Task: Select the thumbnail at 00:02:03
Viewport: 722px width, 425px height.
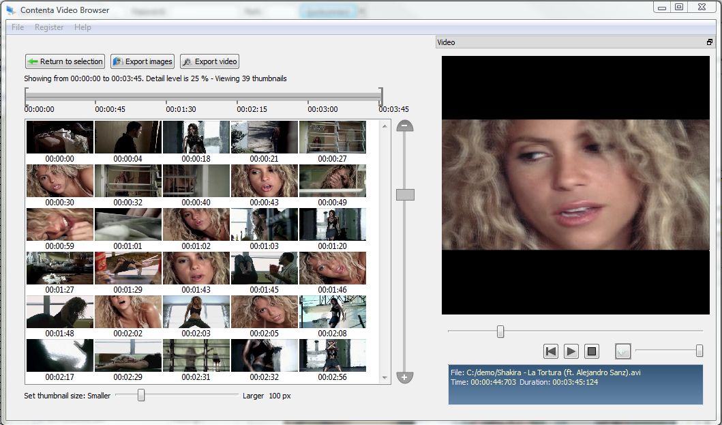Action: click(x=196, y=312)
